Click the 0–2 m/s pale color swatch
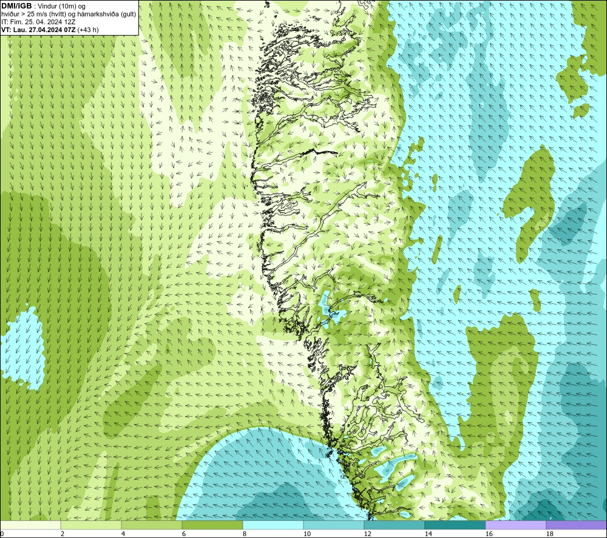The height and width of the screenshot is (538, 607). pos(30,525)
